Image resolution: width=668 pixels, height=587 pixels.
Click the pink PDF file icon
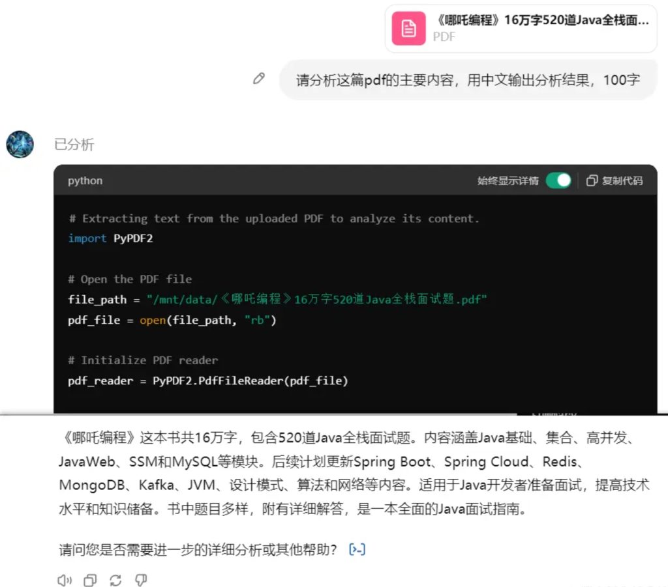pyautogui.click(x=408, y=29)
